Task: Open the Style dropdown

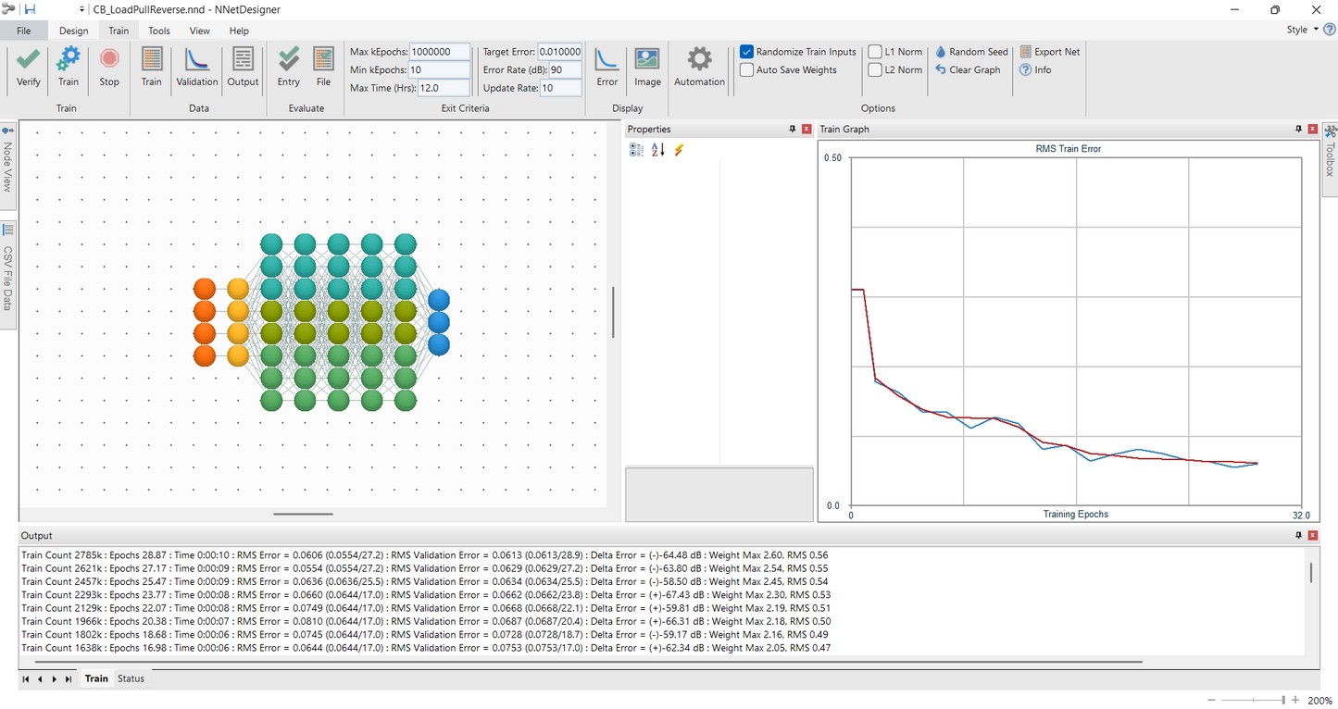Action: tap(1302, 30)
